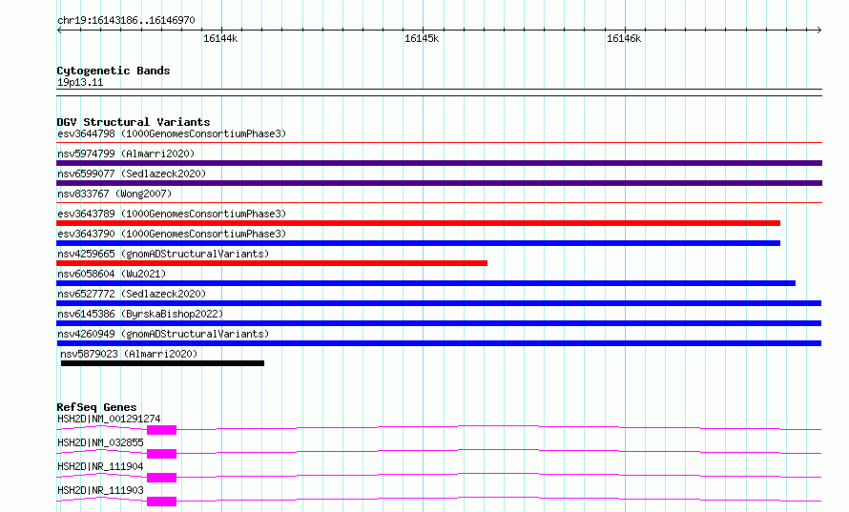Open variant nsv6058604 (Wu2021) label
This screenshot has height=512, width=849.
[x=112, y=274]
